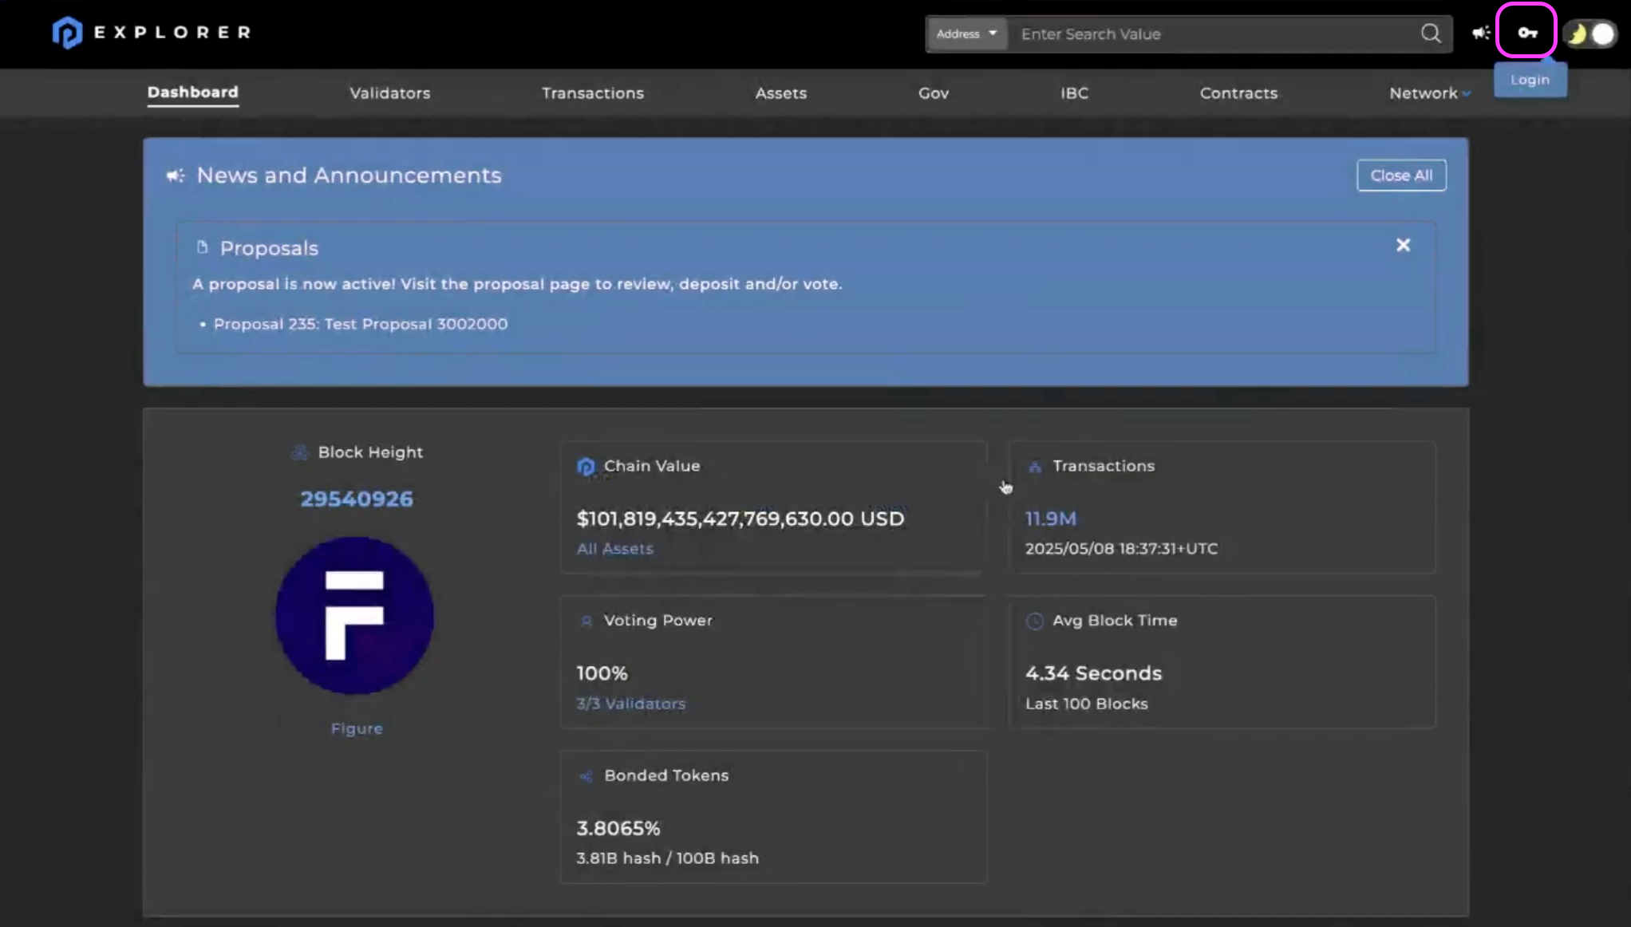Click the search magnifier icon
1631x927 pixels.
[x=1431, y=34]
